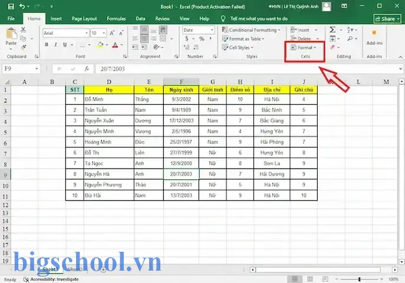Screen dimensions: 405x283
Task: Click the Align Right icon
Action: 154,39
